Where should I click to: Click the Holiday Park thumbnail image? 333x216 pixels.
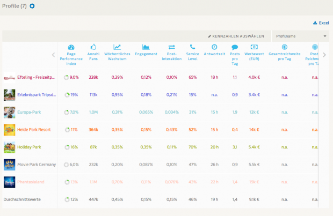coord(9,147)
